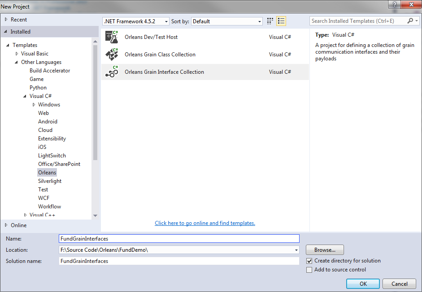This screenshot has width=422, height=292.
Task: Select the Silverlight category
Action: pyautogui.click(x=50, y=181)
